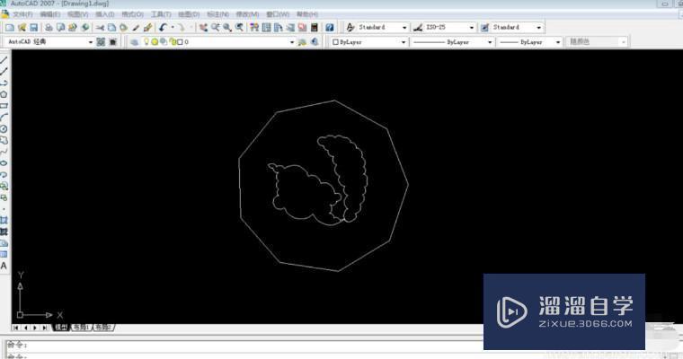Open Help with the question mark icon
Image resolution: width=683 pixels, height=359 pixels.
(x=330, y=28)
